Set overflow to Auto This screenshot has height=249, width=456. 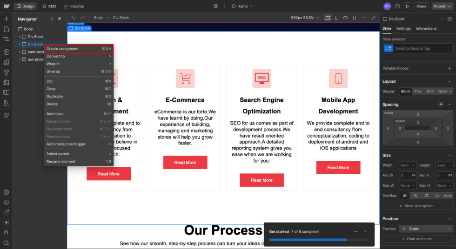(448, 196)
